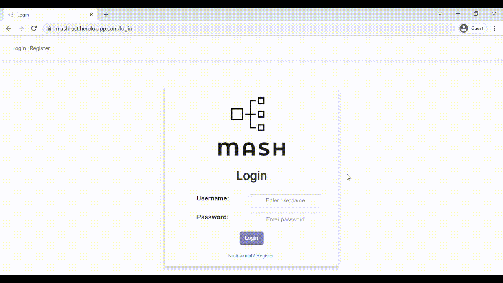Restore down the browser window
This screenshot has height=283, width=503.
pyautogui.click(x=476, y=14)
